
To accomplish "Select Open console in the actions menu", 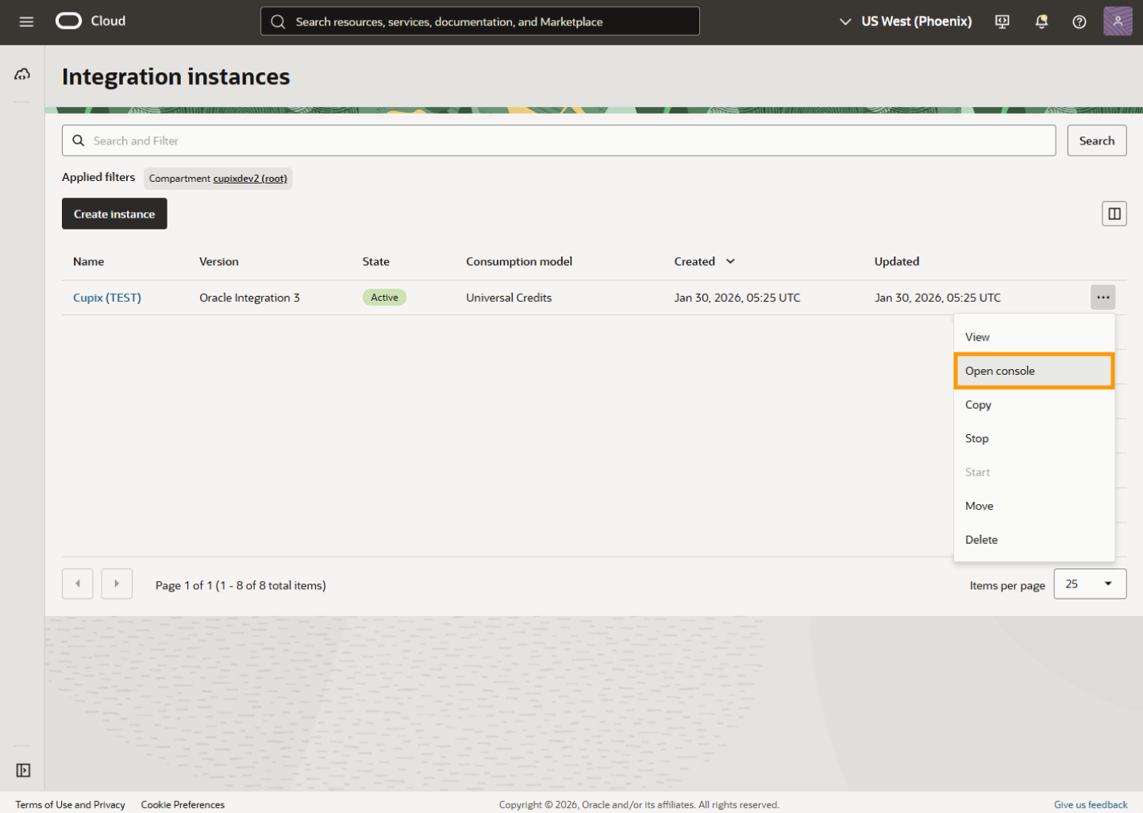I will click(1034, 371).
